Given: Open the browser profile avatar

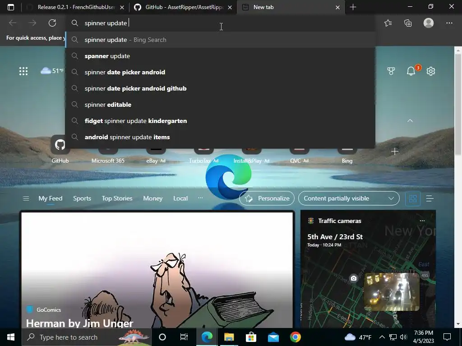Looking at the screenshot, I should (429, 23).
